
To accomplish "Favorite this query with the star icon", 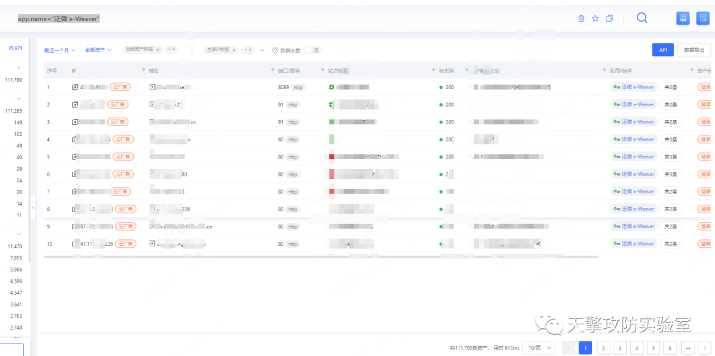I will (595, 18).
